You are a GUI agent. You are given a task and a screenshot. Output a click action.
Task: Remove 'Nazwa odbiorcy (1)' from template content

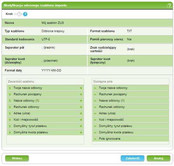coord(81,101)
